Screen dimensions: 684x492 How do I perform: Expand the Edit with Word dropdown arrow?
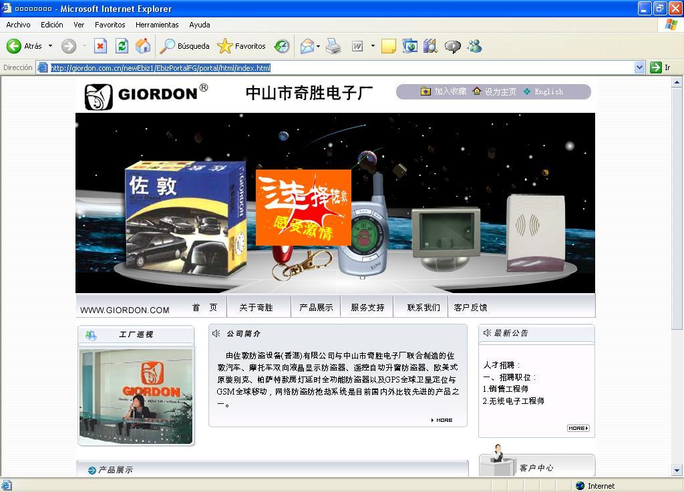373,46
